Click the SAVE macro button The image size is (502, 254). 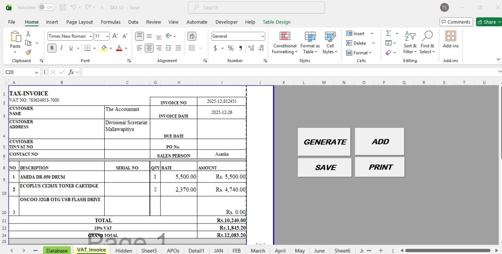(x=324, y=168)
